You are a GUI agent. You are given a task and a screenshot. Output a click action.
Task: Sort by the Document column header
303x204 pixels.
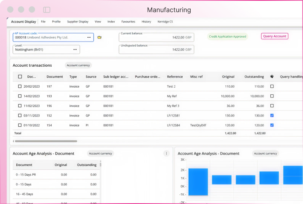tap(55, 77)
